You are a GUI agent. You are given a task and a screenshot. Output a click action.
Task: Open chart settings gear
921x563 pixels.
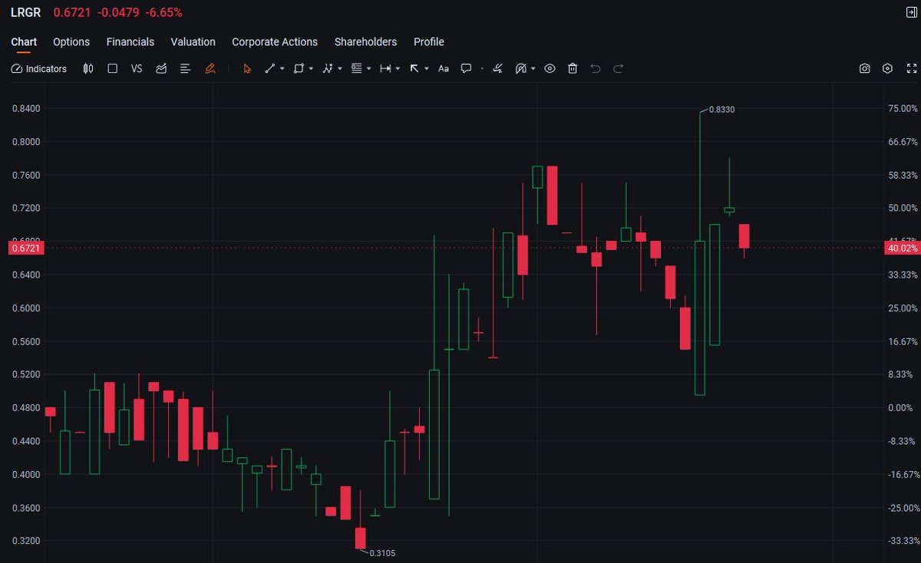click(887, 68)
